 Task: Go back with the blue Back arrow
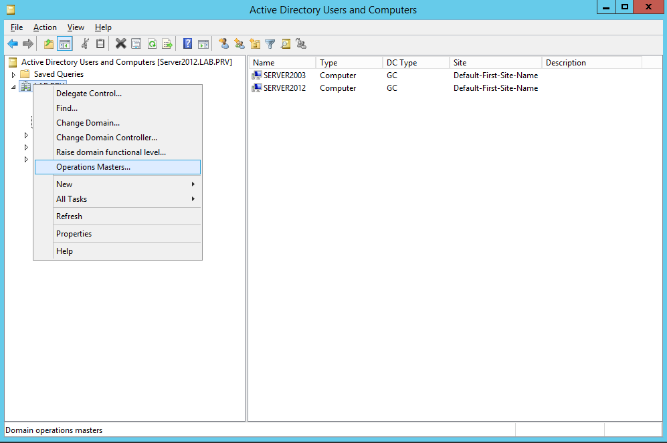(13, 43)
